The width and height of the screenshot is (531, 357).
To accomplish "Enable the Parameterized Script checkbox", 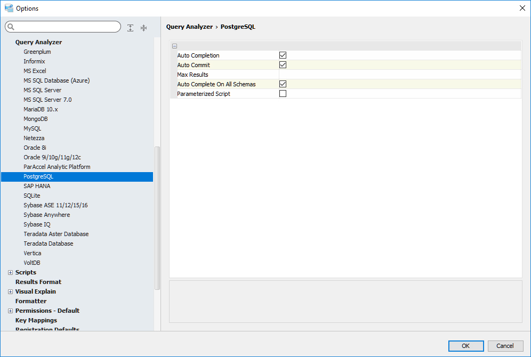I will pyautogui.click(x=283, y=94).
